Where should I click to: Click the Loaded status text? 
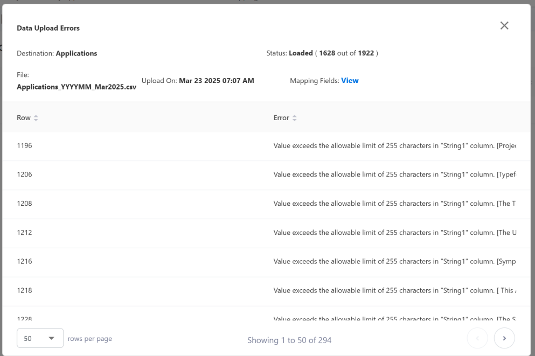tap(301, 53)
